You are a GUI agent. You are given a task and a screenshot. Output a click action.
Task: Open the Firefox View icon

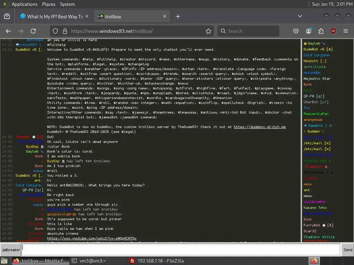tap(7, 17)
